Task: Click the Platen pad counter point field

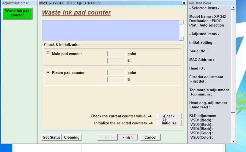Action: (116, 72)
